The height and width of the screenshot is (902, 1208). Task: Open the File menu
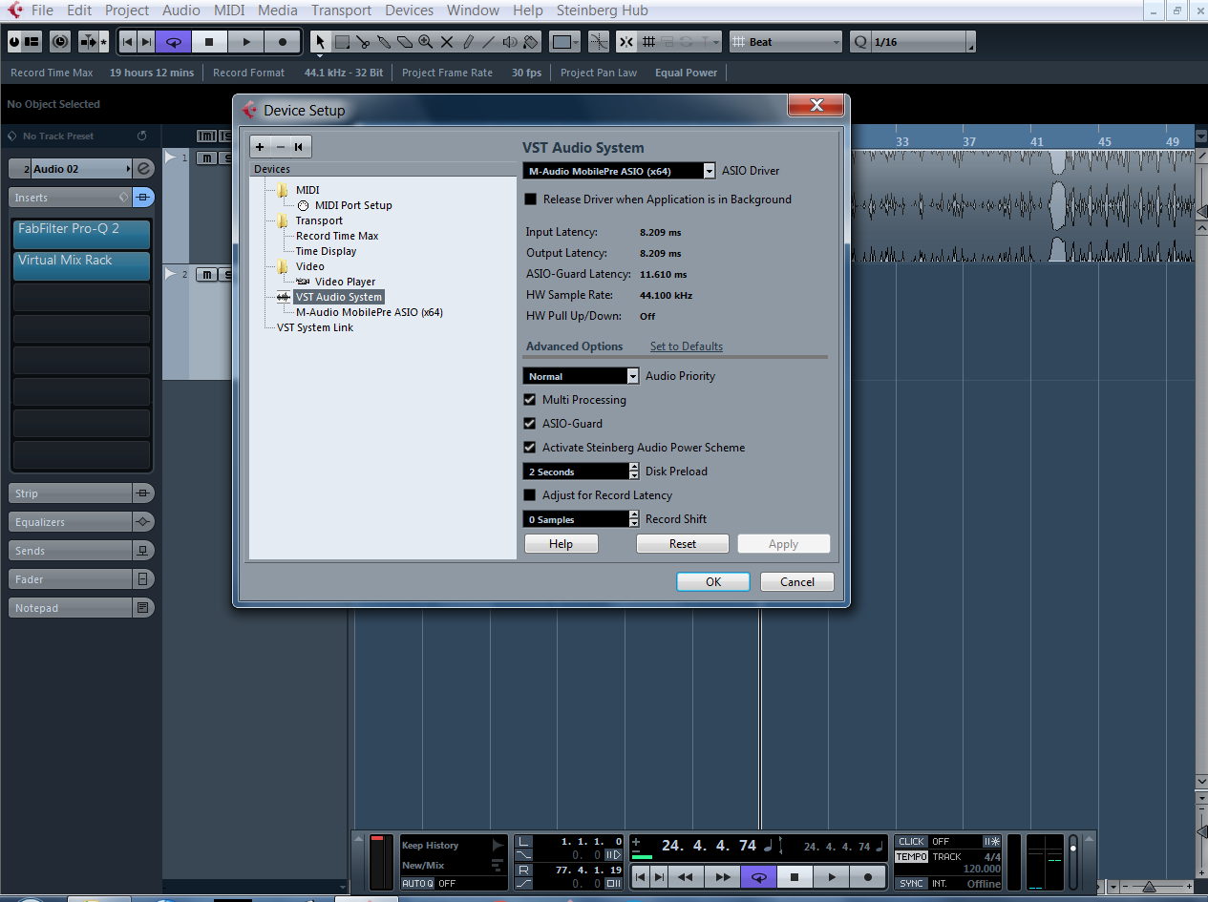(x=42, y=10)
